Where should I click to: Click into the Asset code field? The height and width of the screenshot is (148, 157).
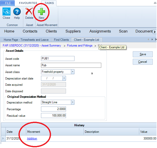click(58, 58)
